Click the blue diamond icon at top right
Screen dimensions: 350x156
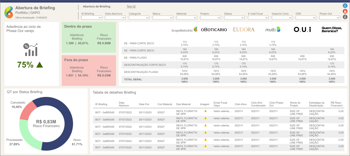click(x=345, y=6)
